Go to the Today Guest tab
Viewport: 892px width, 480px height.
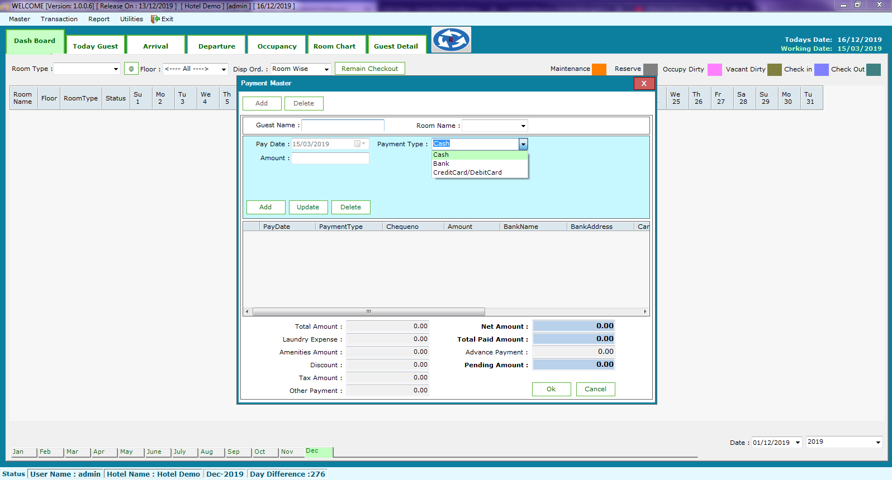(x=95, y=46)
